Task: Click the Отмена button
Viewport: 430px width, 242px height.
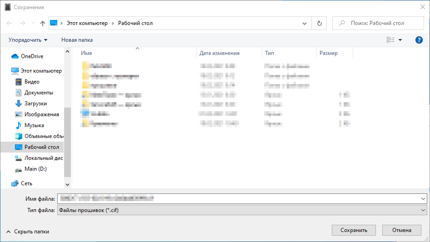Action: [x=401, y=230]
